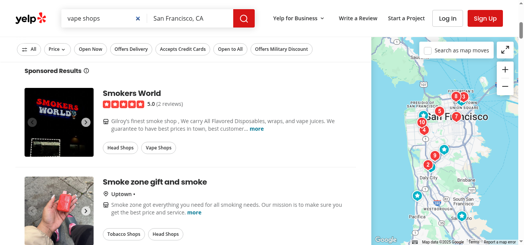Open the All filters button
The width and height of the screenshot is (524, 245).
point(29,49)
